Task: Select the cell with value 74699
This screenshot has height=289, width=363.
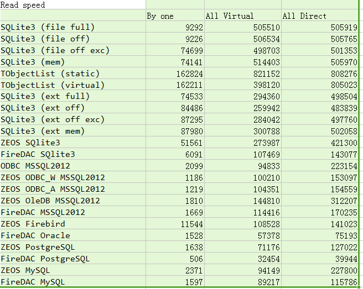Action: 175,50
